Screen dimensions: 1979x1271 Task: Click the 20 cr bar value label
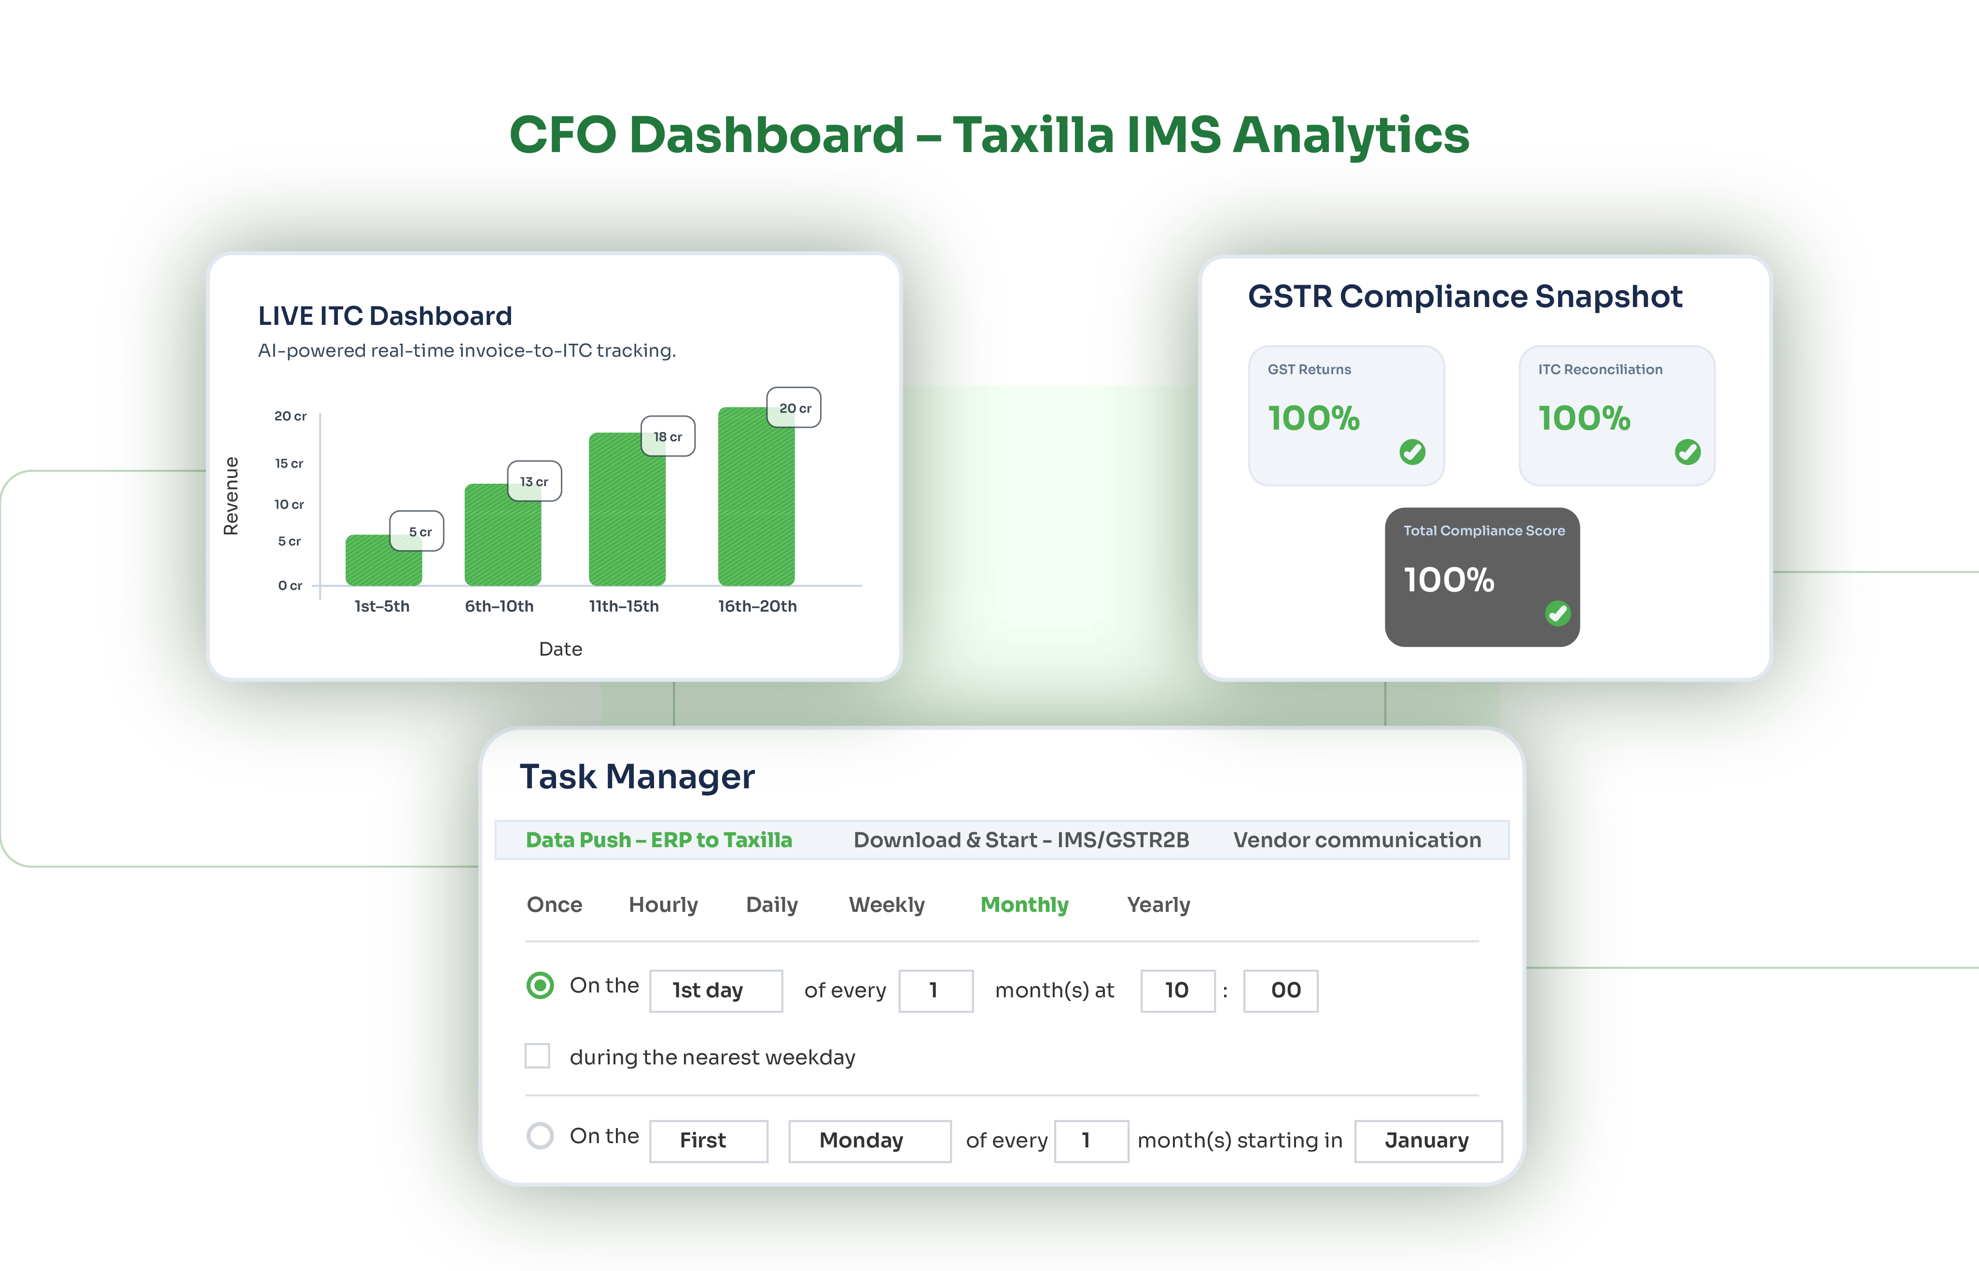point(794,408)
